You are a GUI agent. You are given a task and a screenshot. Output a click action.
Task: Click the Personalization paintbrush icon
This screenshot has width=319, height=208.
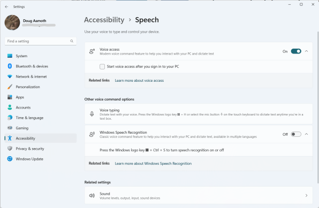pos(10,87)
